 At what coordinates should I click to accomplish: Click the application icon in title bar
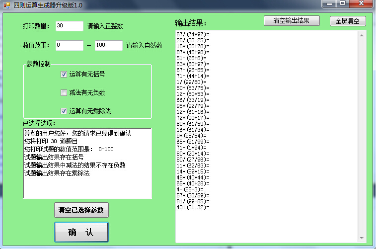(6, 5)
